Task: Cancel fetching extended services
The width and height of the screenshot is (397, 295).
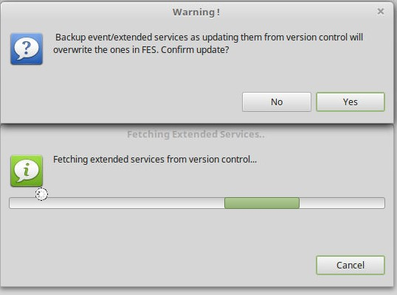Action: tap(351, 266)
